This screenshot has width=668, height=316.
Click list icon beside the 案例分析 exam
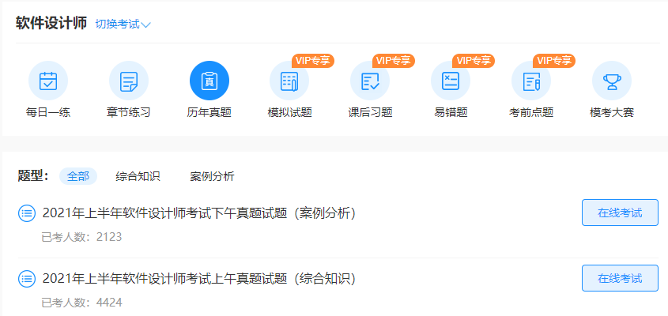(x=27, y=213)
